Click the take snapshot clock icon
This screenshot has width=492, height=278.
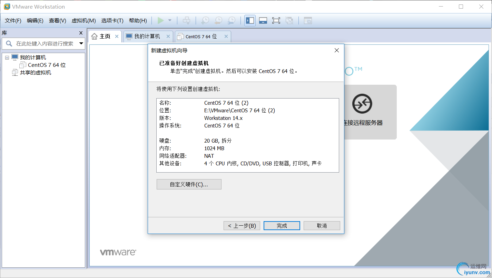[x=205, y=21]
